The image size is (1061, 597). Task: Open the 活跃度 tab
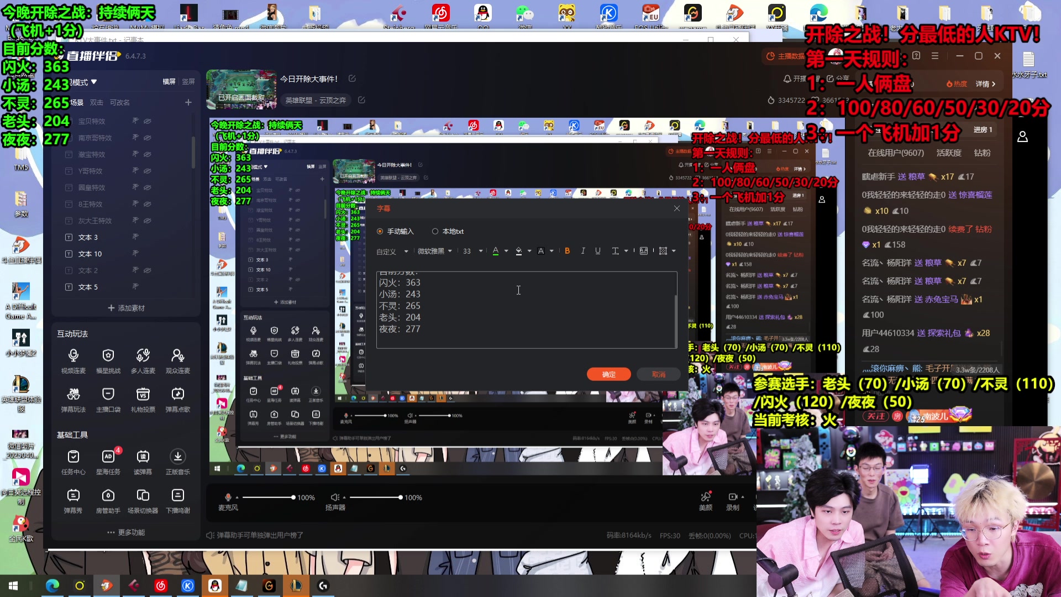click(x=949, y=153)
